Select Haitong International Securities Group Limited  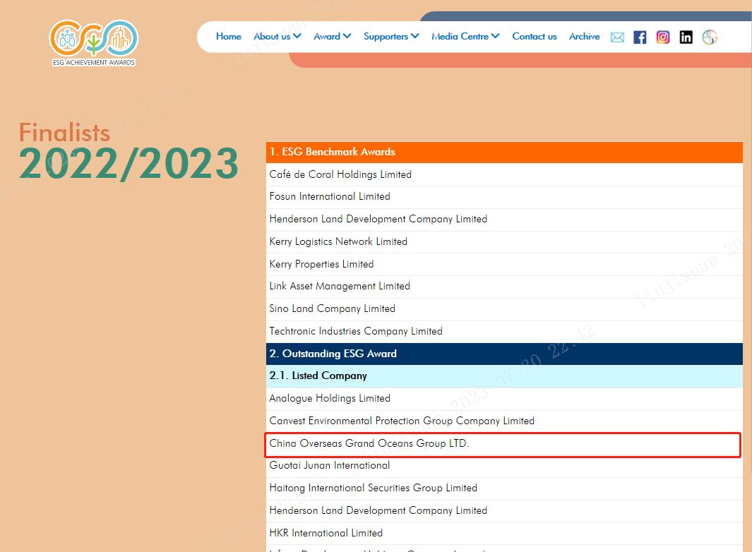(504, 488)
